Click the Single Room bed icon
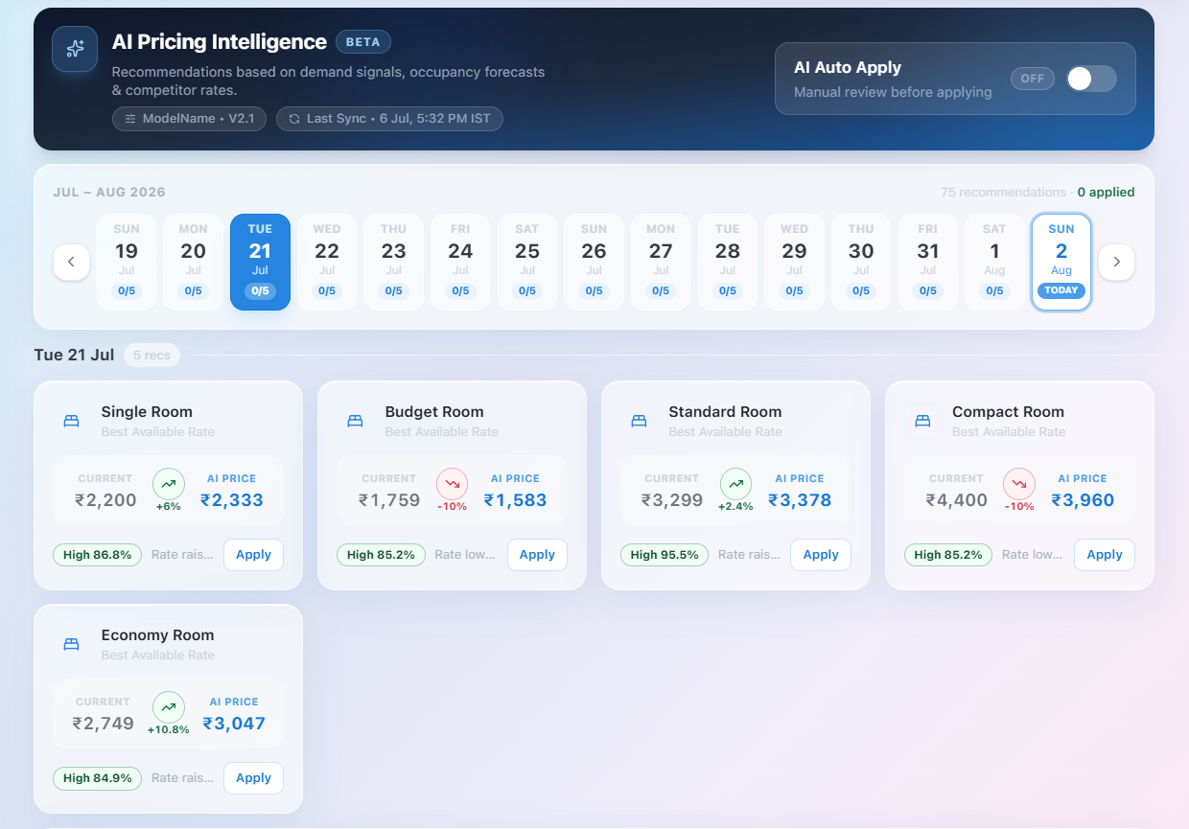 pos(71,421)
